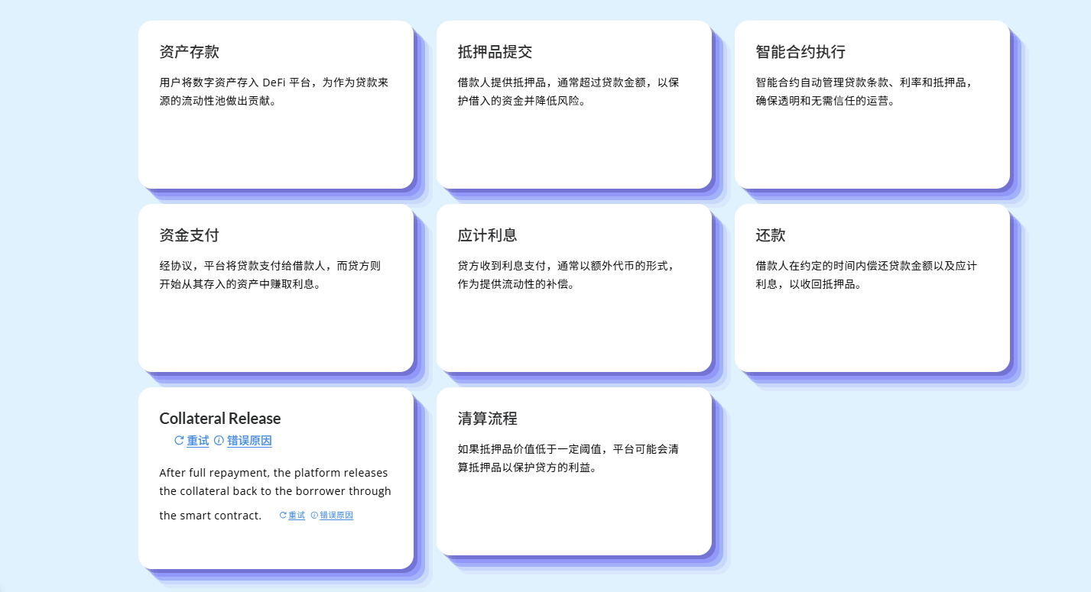Click the refresh icon below the Collateral Release heading
Image resolution: width=1091 pixels, height=592 pixels.
179,441
